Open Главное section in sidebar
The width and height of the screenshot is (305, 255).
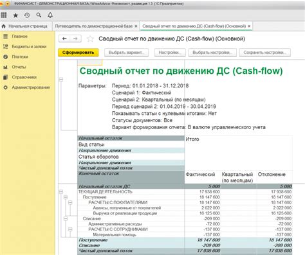pos(19,37)
